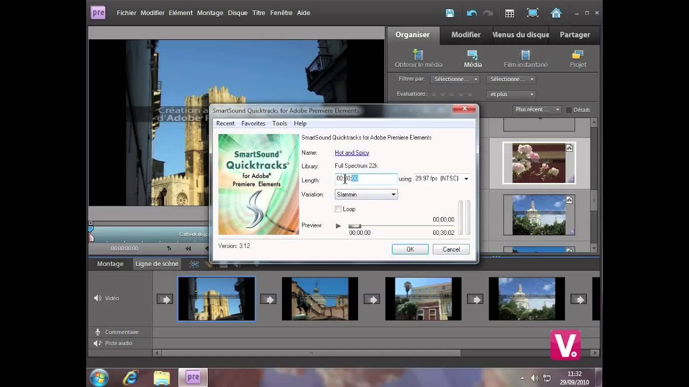This screenshot has width=689, height=387.
Task: Click the Piste audio speaker icon
Action: (x=97, y=343)
